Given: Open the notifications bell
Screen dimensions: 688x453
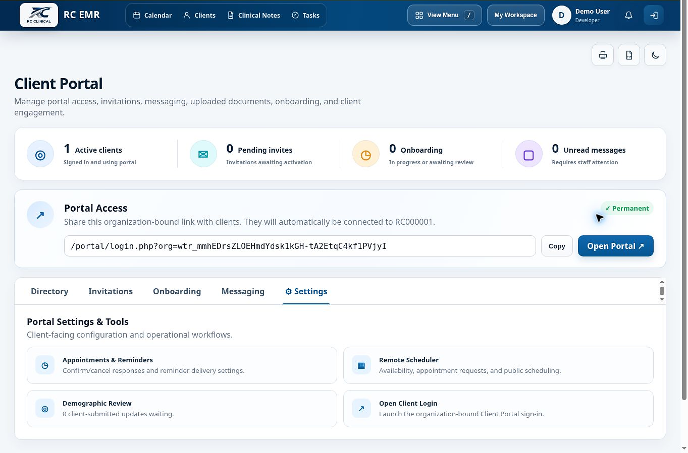Looking at the screenshot, I should tap(628, 15).
